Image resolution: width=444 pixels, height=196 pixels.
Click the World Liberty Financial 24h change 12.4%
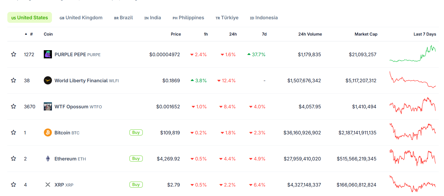click(x=226, y=81)
